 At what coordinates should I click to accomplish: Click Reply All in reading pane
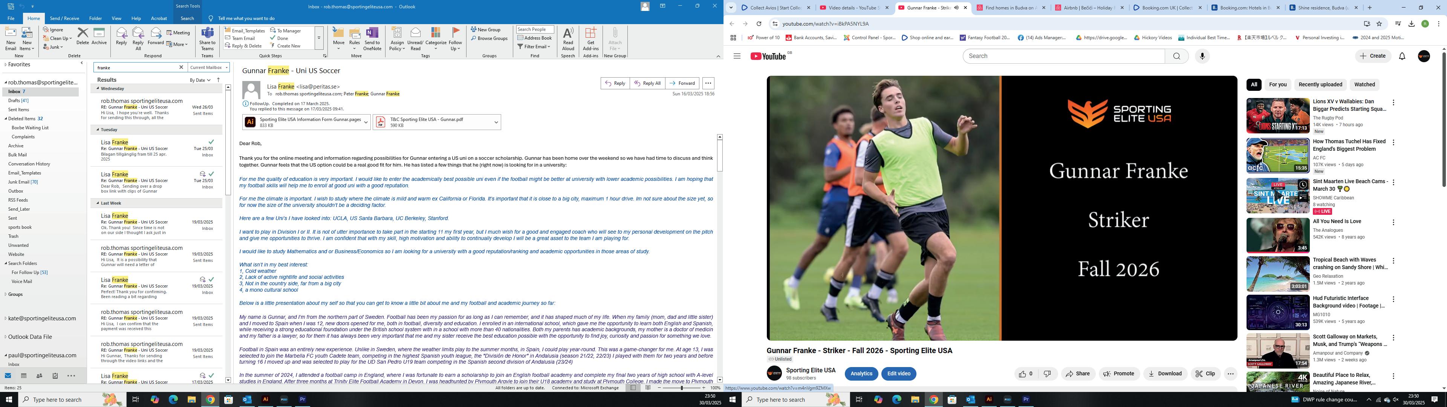[x=647, y=83]
